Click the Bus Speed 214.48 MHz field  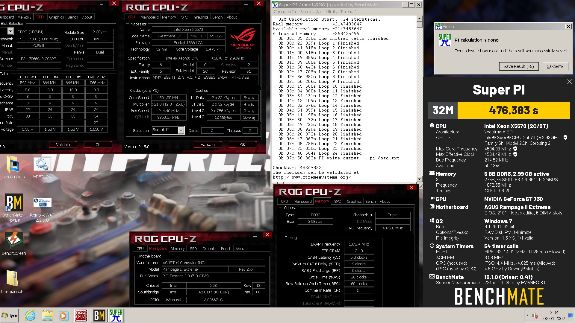click(169, 111)
